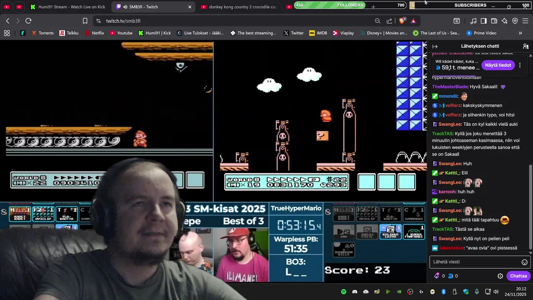
Task: Click the microphone icon in system tray
Action: coord(477,292)
